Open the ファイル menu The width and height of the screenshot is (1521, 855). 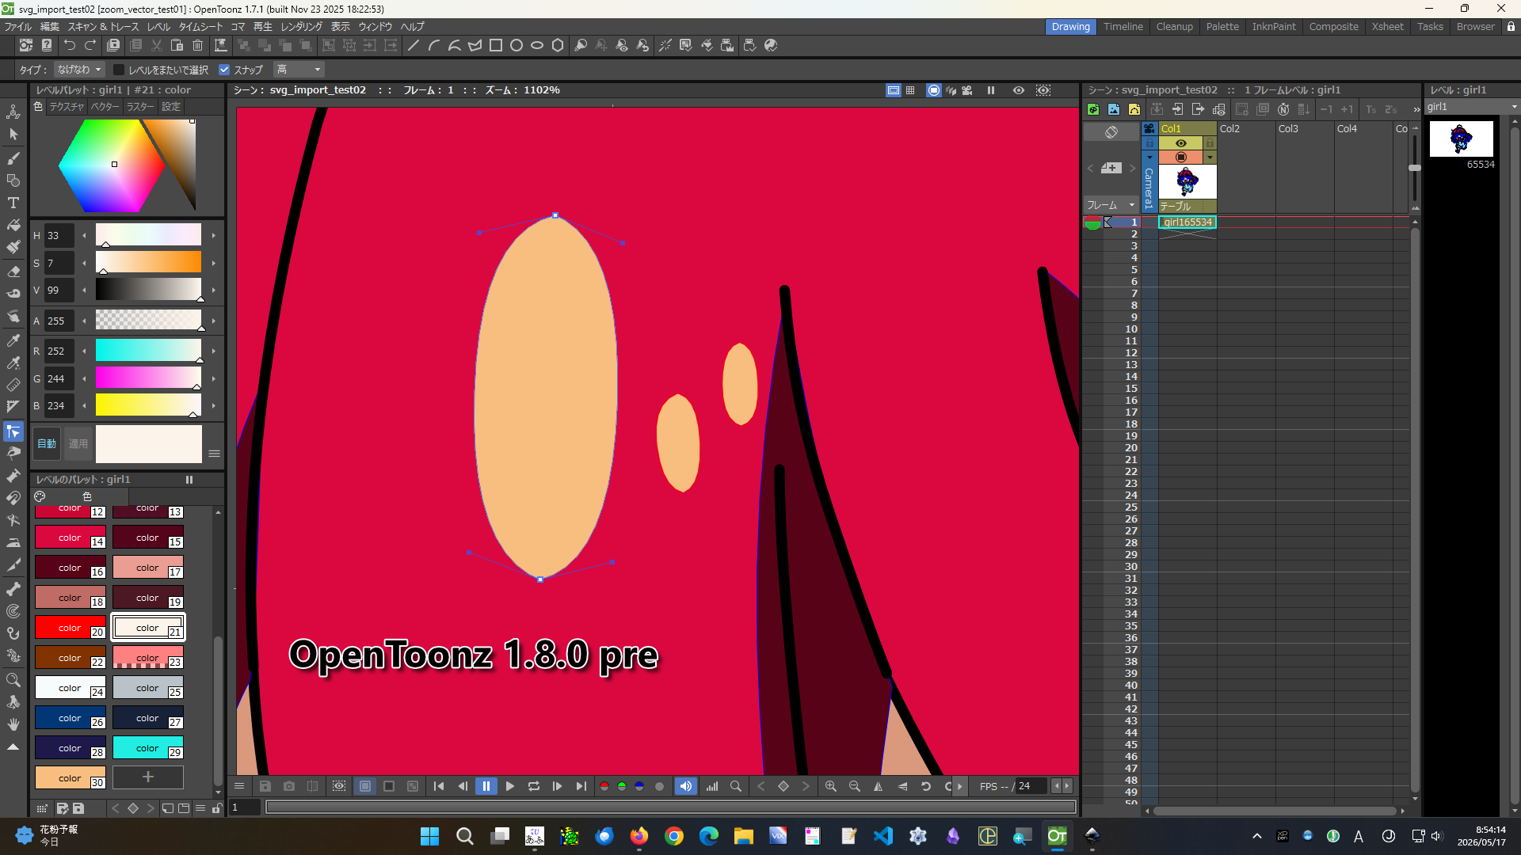pos(18,26)
